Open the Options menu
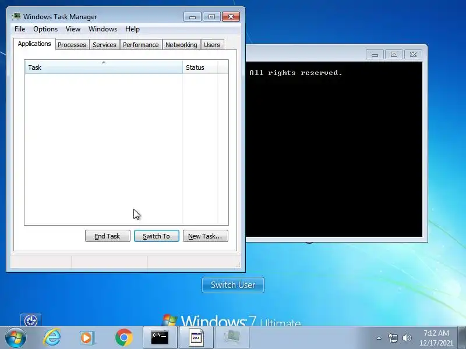This screenshot has width=466, height=349. tap(45, 29)
